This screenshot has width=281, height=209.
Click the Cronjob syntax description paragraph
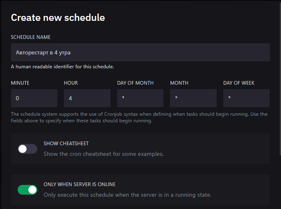tap(139, 117)
